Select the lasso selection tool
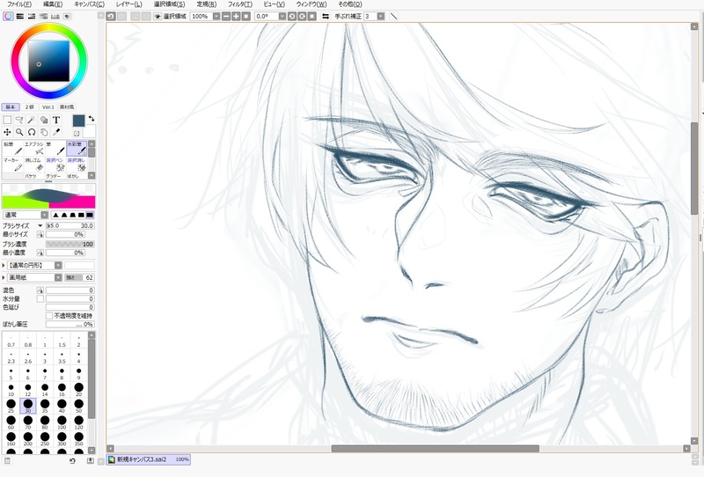The width and height of the screenshot is (704, 477). tap(19, 120)
